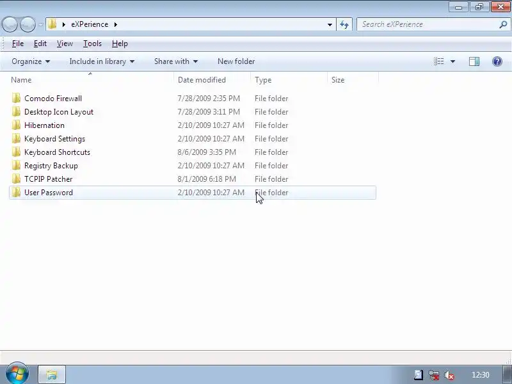Viewport: 512px width, 384px height.
Task: Click the date 8/6/2009 3:35 PM
Action: coord(207,152)
